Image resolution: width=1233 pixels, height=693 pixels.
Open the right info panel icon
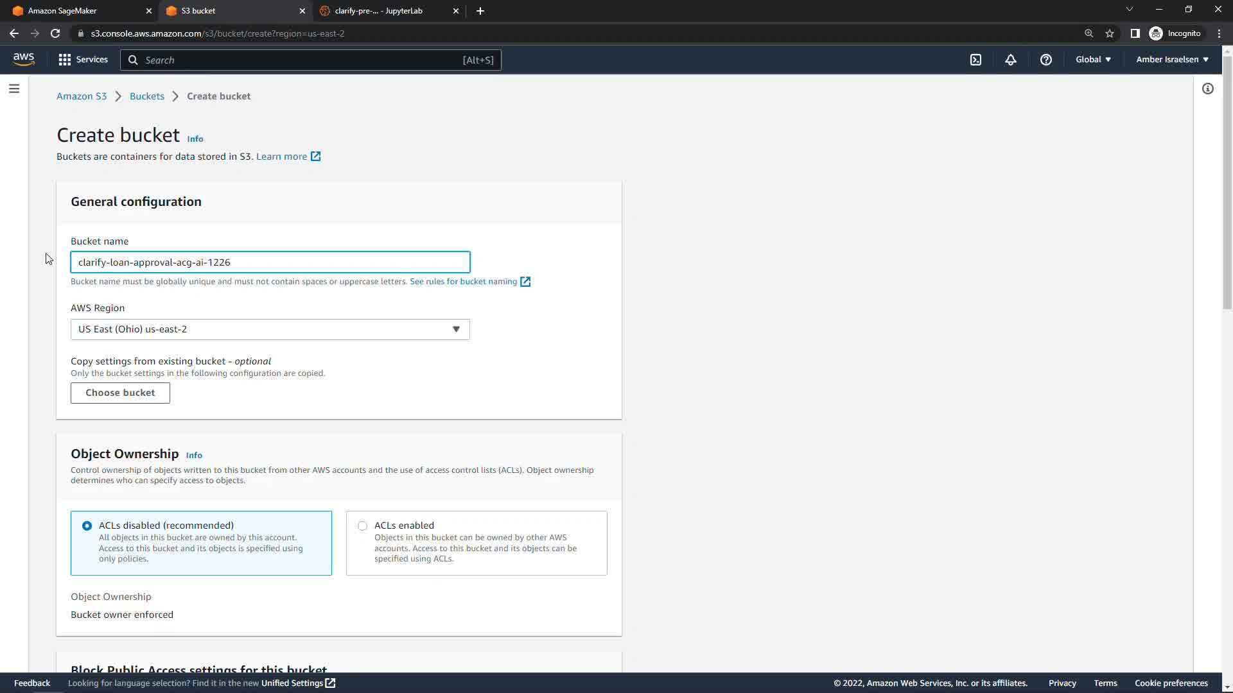pyautogui.click(x=1208, y=89)
